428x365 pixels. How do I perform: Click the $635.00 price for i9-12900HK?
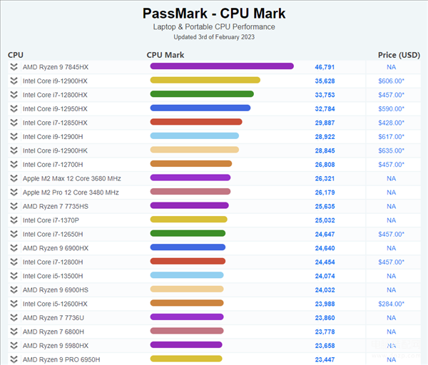391,150
